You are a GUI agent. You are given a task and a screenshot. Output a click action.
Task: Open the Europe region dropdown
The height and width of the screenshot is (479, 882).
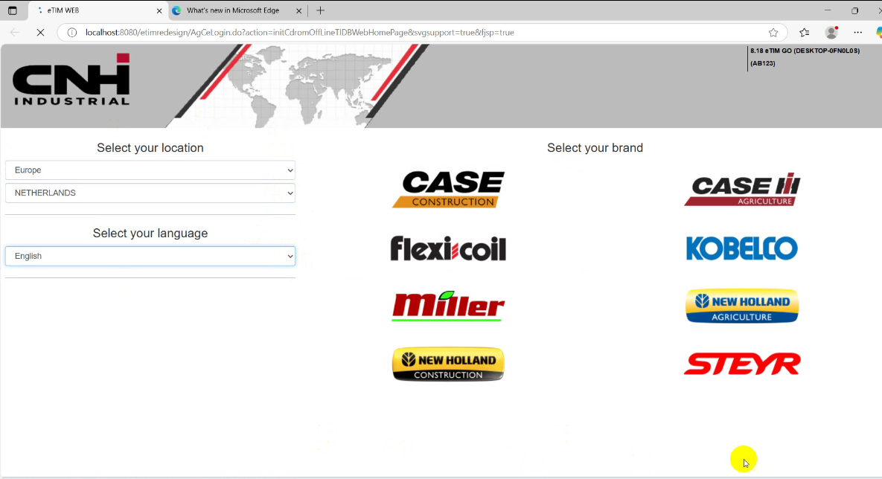pos(150,170)
